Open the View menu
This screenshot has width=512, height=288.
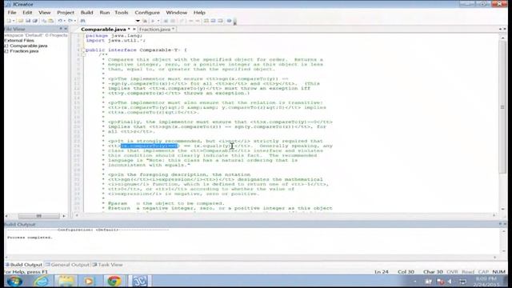tap(45, 13)
